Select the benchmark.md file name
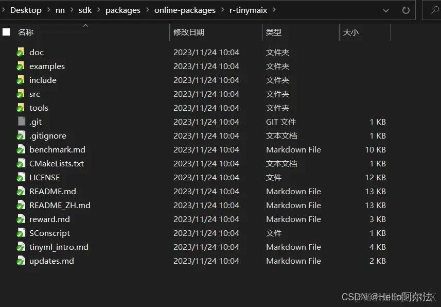 coord(57,149)
